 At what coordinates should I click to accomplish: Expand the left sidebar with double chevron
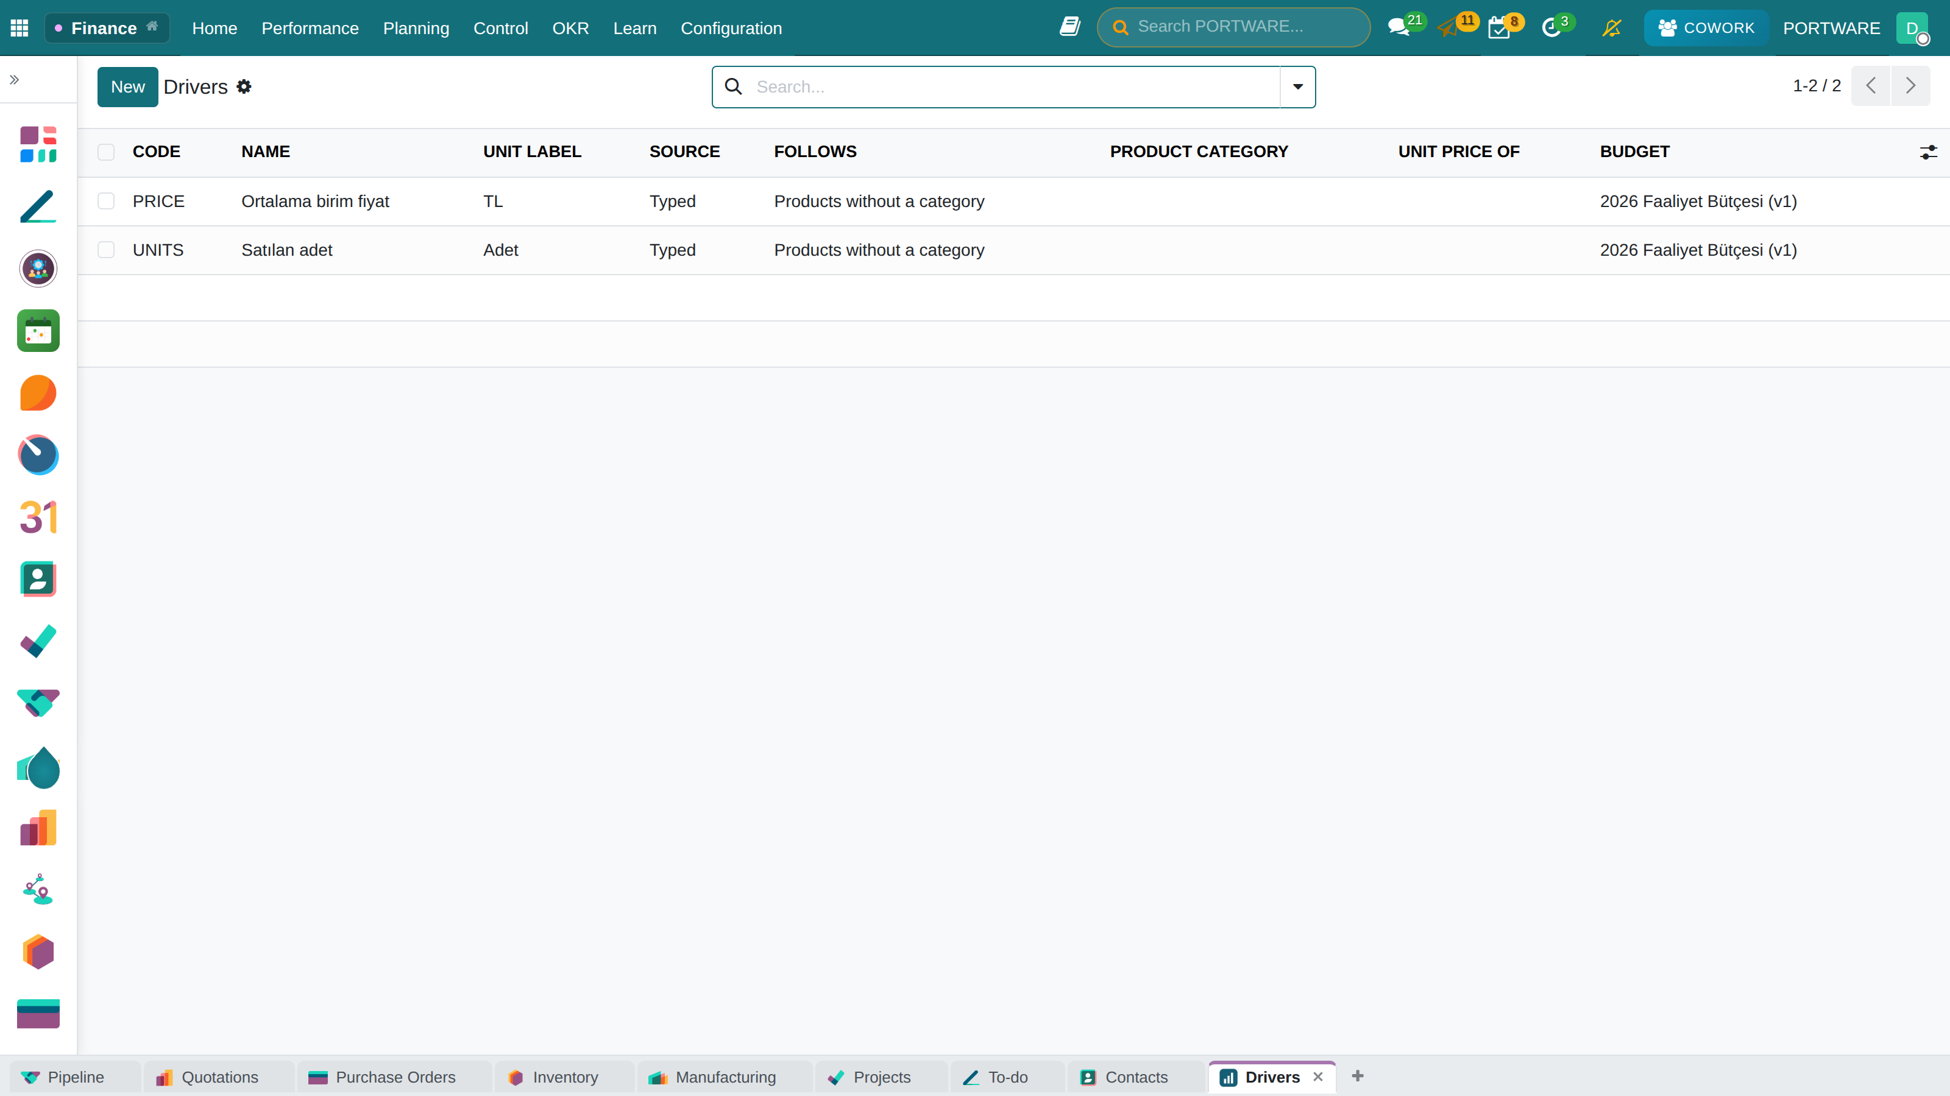15,79
